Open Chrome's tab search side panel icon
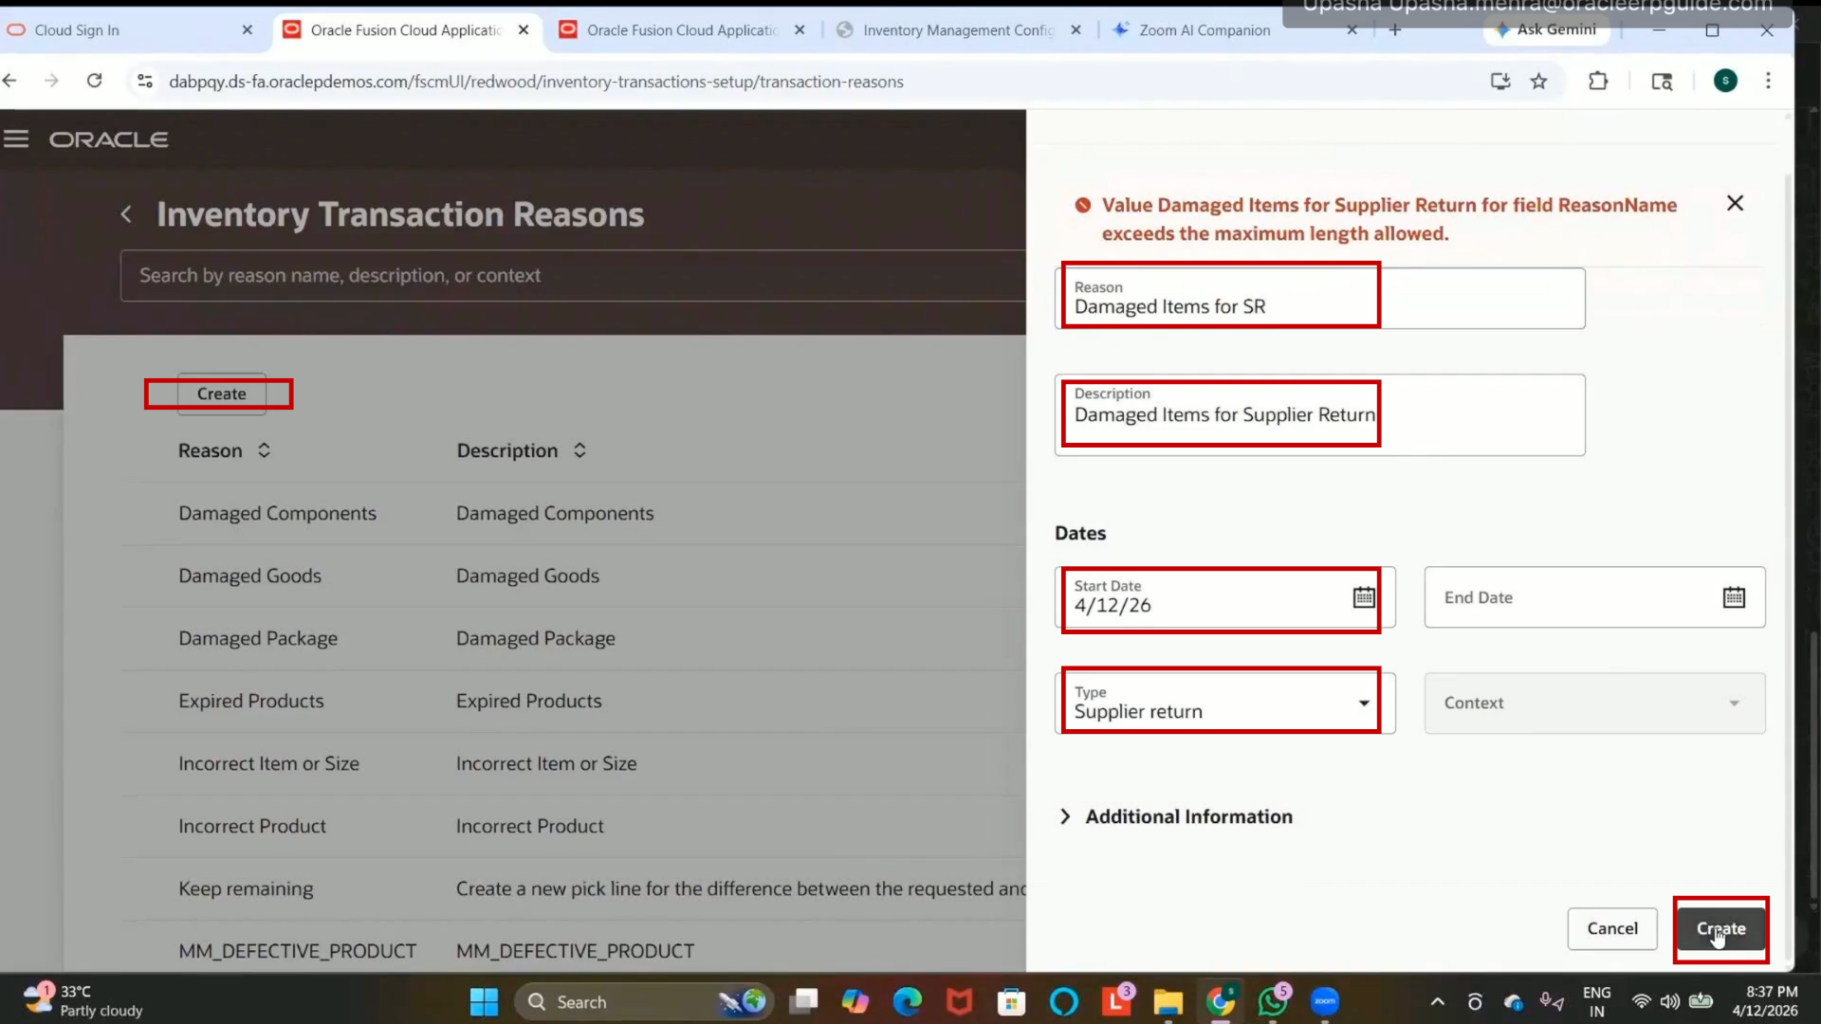The height and width of the screenshot is (1024, 1821). point(1662,82)
